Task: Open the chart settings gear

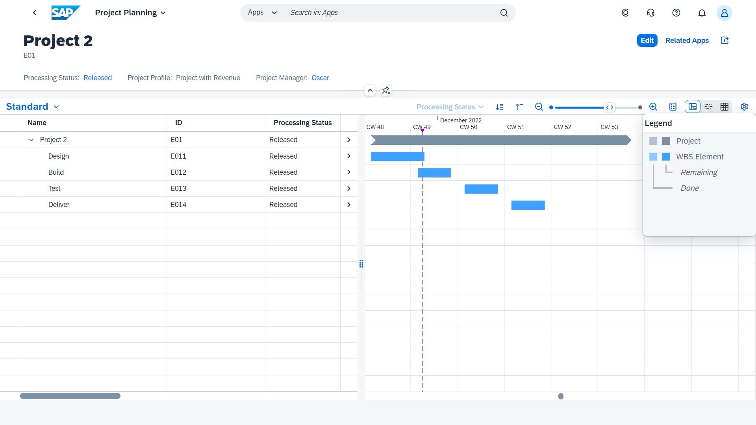Action: 744,107
